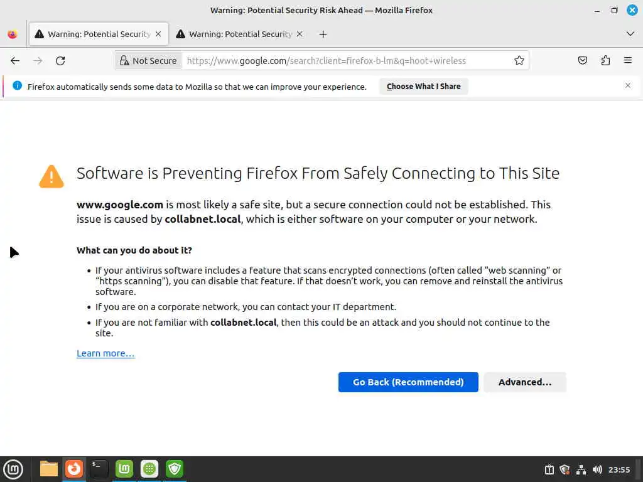The image size is (643, 482).
Task: Reload the current page
Action: coord(60,61)
